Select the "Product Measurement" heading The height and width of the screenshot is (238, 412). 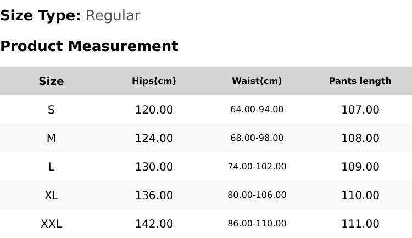(89, 46)
